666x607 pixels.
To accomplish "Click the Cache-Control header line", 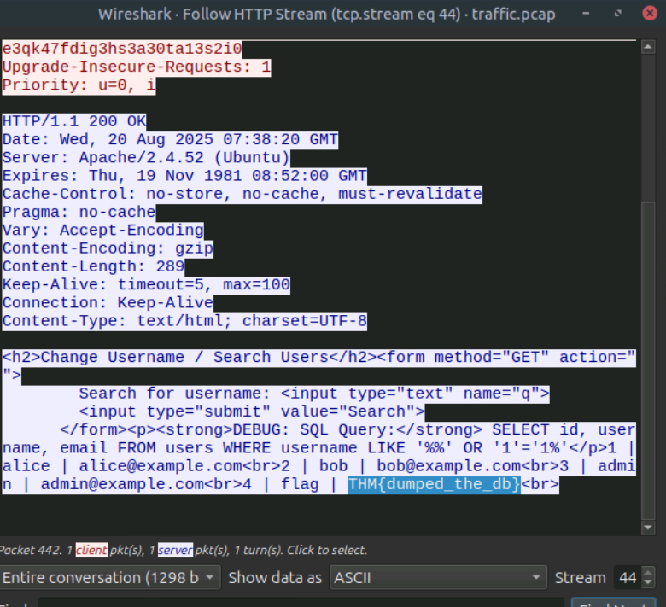I will pos(242,194).
